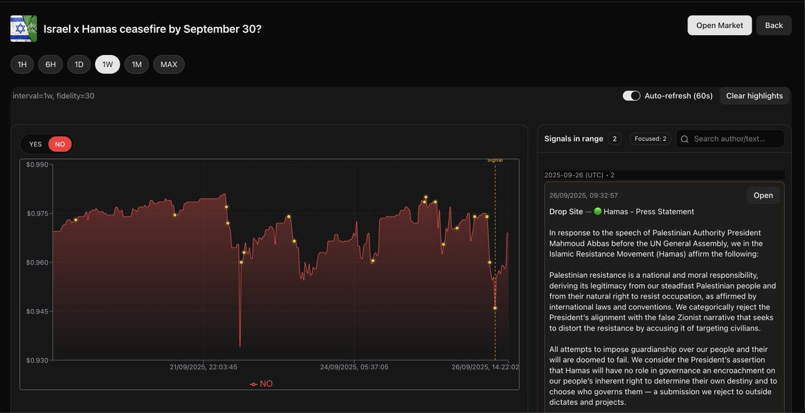Image resolution: width=805 pixels, height=413 pixels.
Task: Select the MAX time interval
Action: (169, 64)
